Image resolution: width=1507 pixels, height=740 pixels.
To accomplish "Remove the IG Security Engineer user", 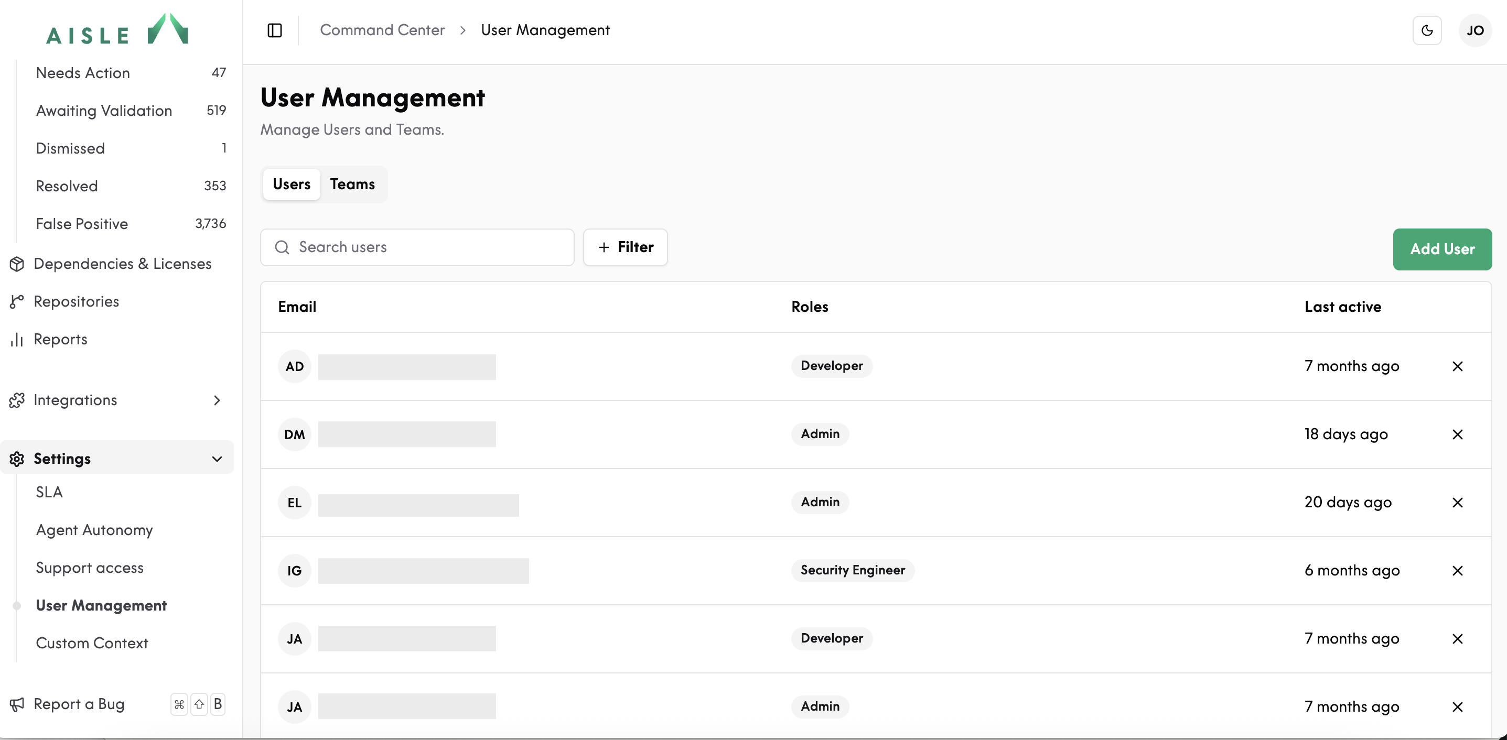I will [1457, 571].
